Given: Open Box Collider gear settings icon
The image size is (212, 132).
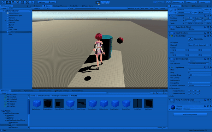Looking at the screenshot, I should click(x=210, y=36).
